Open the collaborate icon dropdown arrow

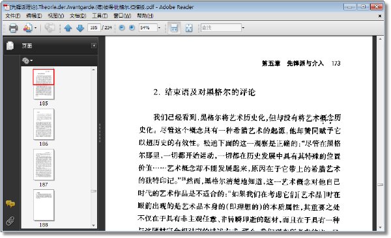(x=35, y=28)
